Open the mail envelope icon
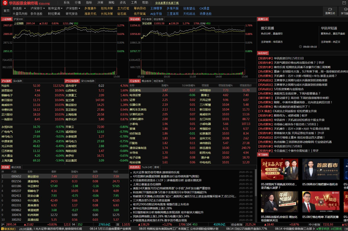 (x=345, y=3)
